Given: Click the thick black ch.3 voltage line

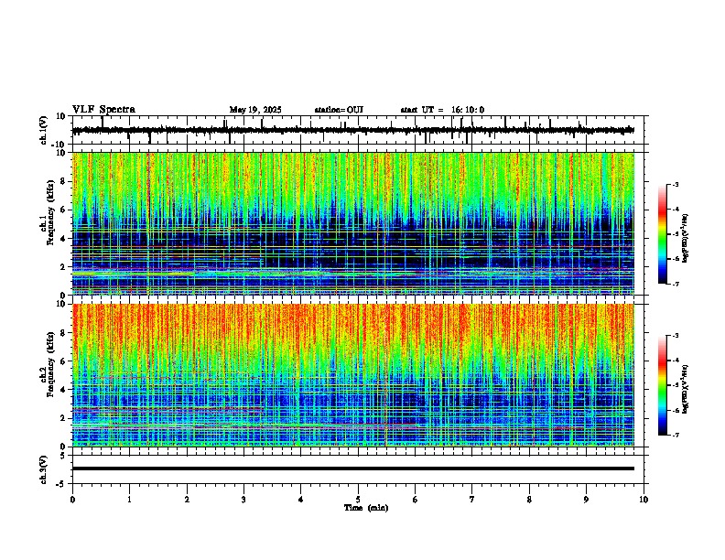Looking at the screenshot, I should [353, 468].
